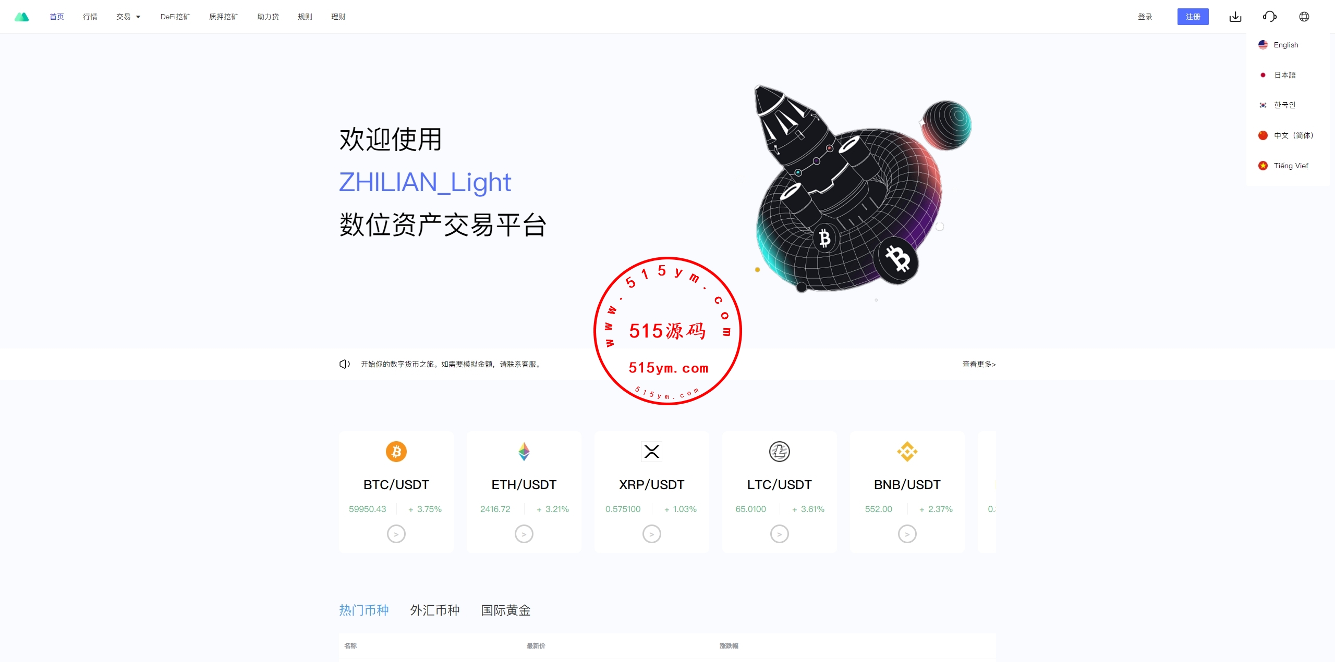Click the announcement speaker icon
1335x662 pixels.
click(x=345, y=364)
